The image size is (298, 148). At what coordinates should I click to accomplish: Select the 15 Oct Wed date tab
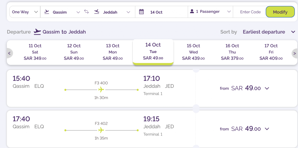point(193,52)
